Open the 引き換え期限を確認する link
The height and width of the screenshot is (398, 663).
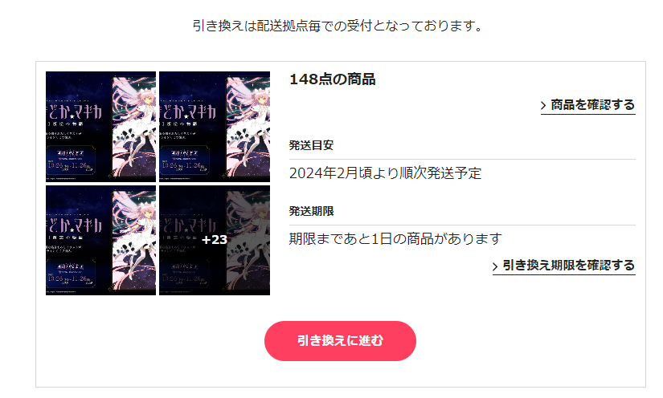point(564,266)
